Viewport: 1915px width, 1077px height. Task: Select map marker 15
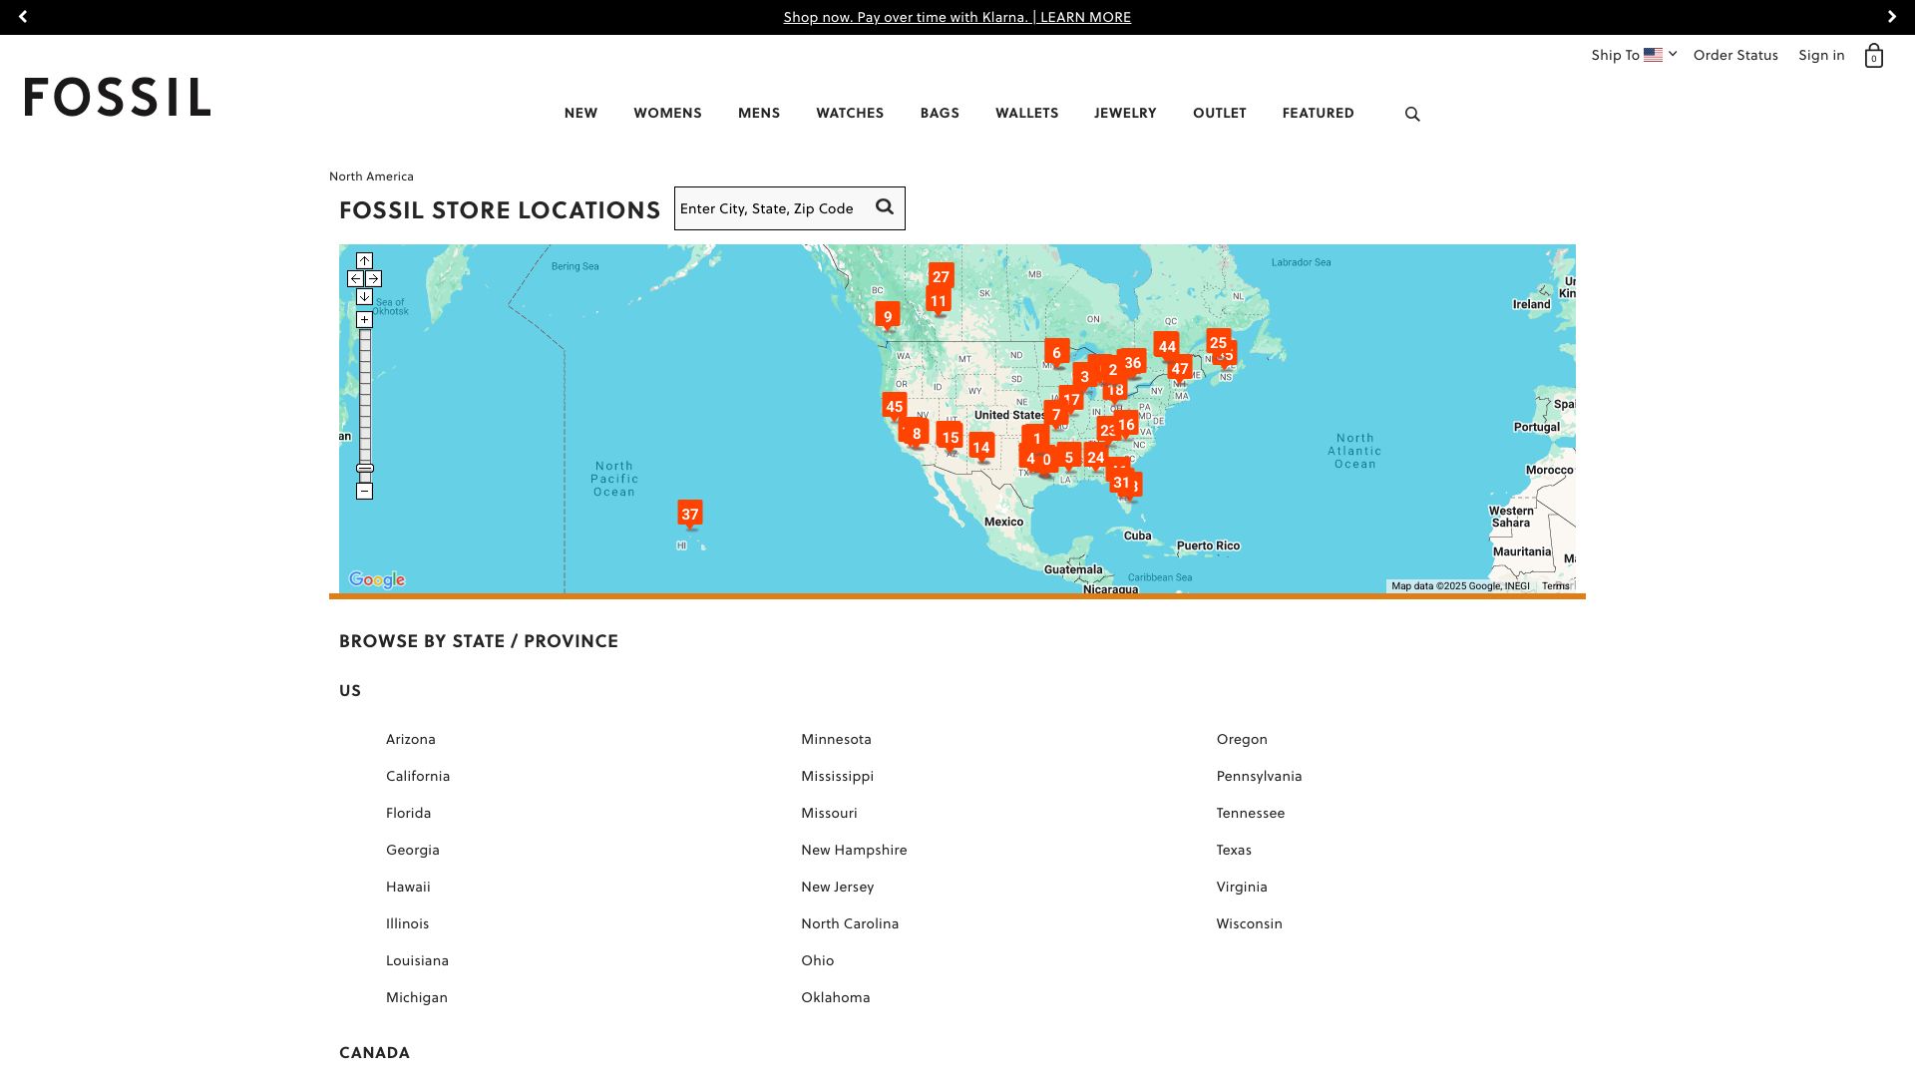[x=951, y=437]
